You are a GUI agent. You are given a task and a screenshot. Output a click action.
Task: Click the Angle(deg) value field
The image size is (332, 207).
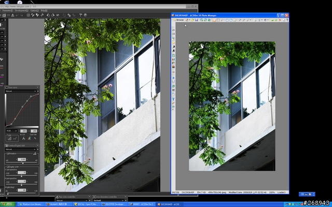coord(22,190)
